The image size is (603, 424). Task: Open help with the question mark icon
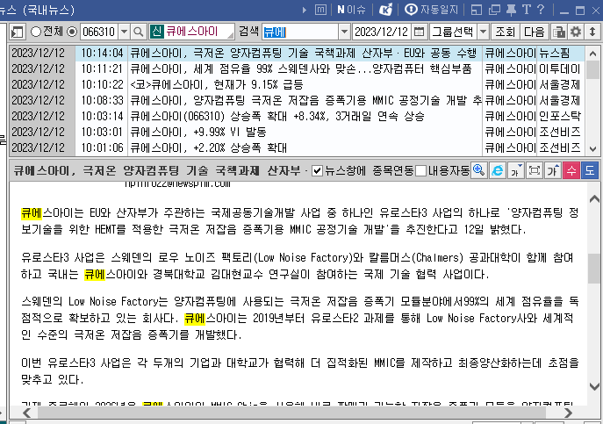point(541,10)
